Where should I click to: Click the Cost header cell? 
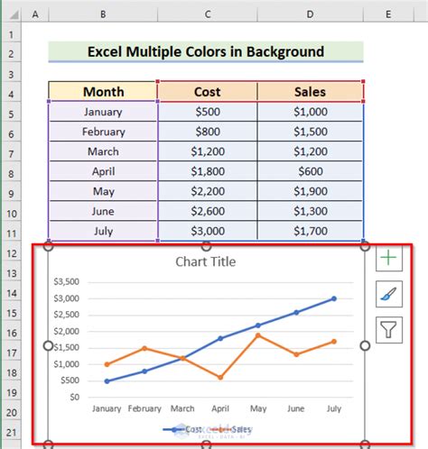[x=208, y=92]
